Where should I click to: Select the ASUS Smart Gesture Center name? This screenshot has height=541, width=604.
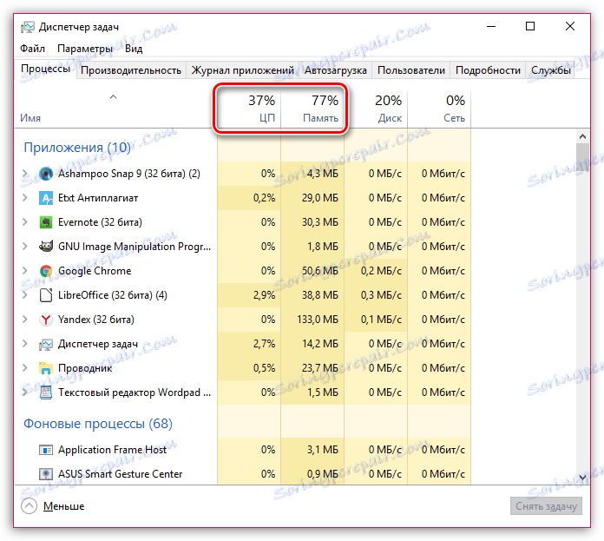tap(120, 474)
